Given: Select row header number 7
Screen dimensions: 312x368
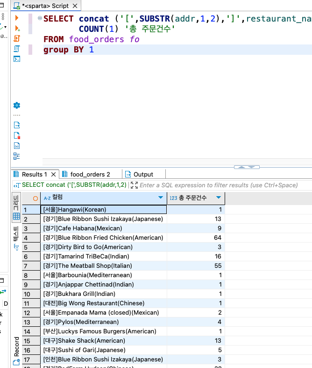Looking at the screenshot, I should point(31,266).
